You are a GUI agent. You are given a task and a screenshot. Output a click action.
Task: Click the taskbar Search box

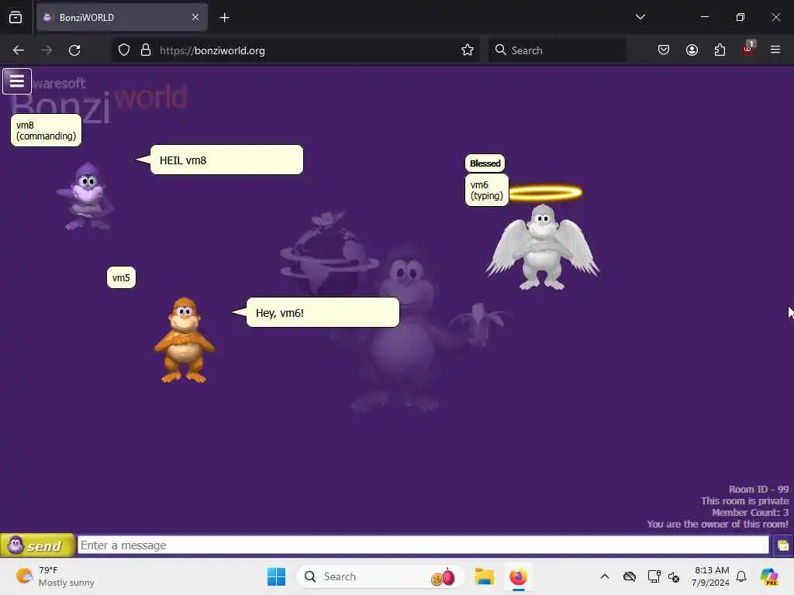tap(381, 576)
